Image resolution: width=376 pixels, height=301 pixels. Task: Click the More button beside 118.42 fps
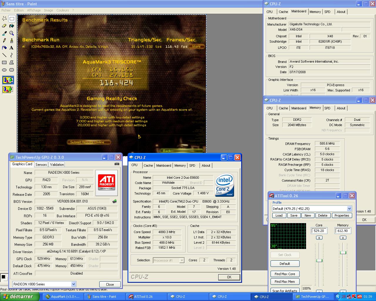point(197,46)
